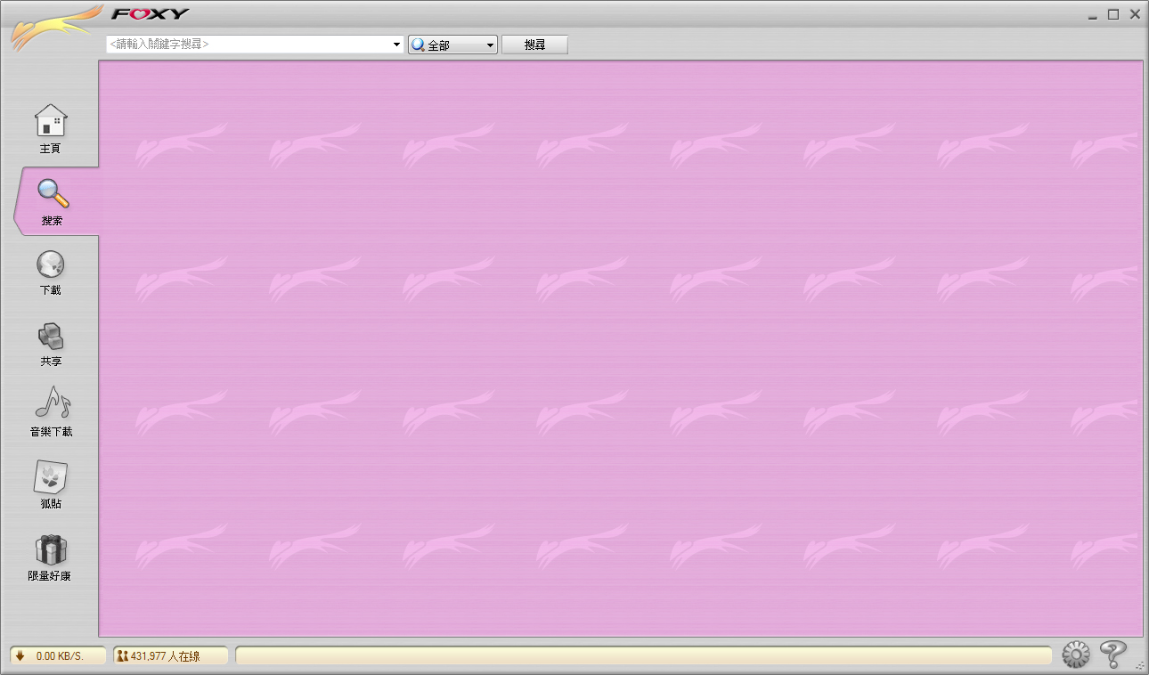Click the 0.00 KB/S download speed indicator
1149x675 pixels.
coord(58,656)
